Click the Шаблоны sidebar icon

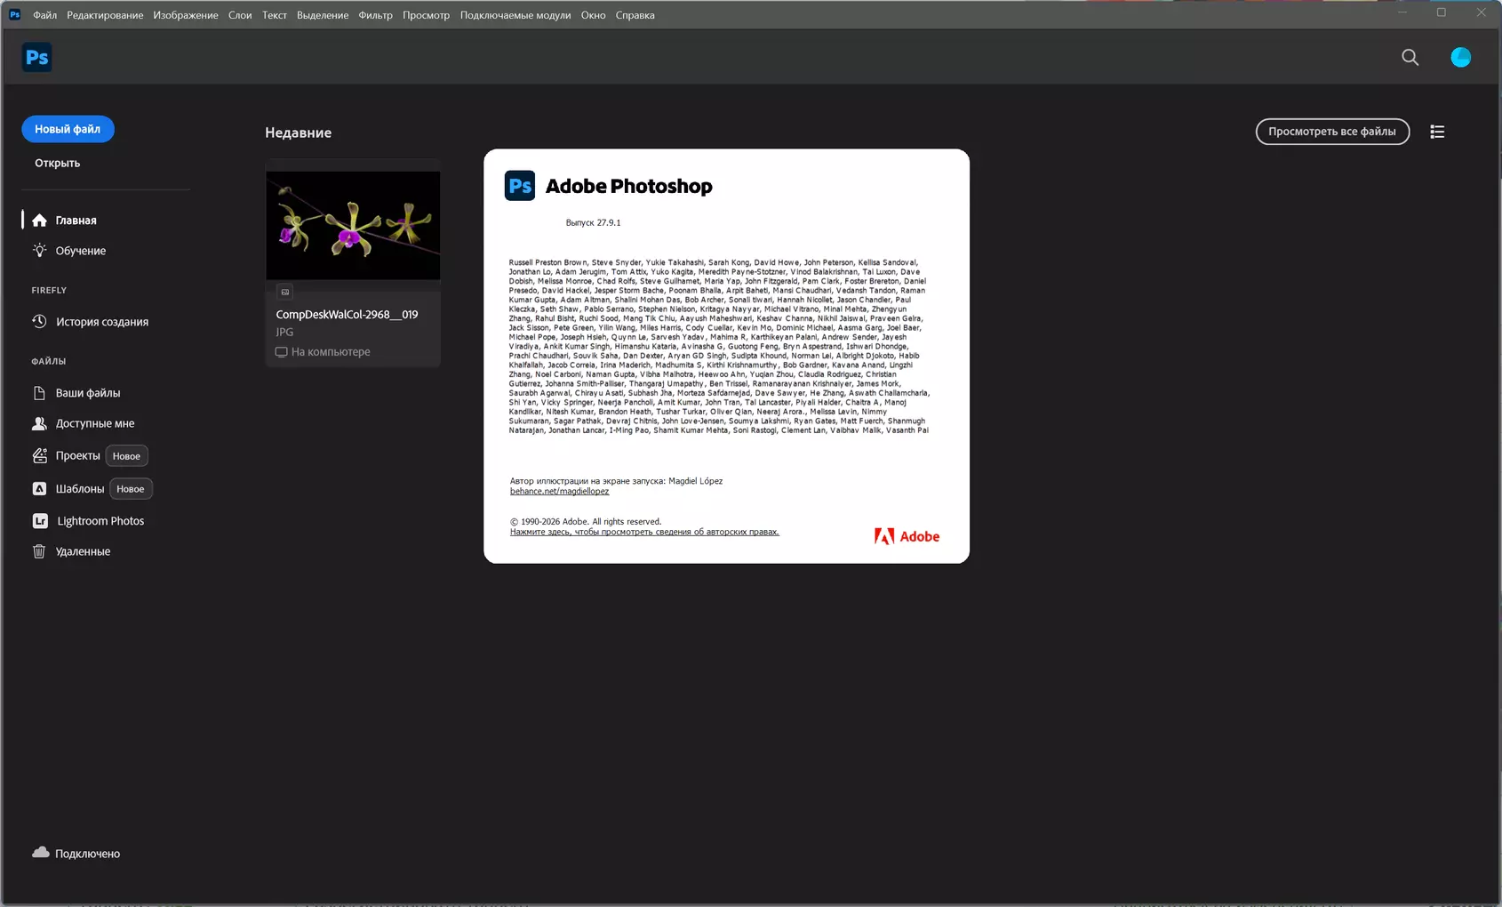pos(39,488)
